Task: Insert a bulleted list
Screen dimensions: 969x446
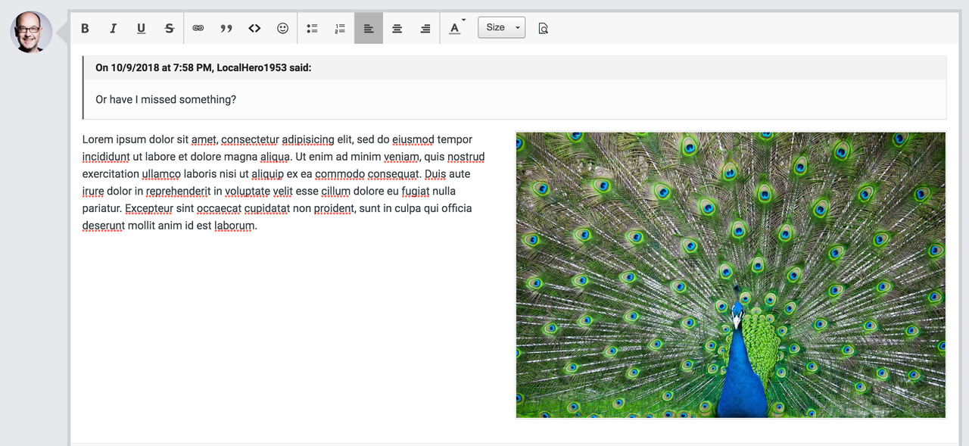Action: coord(312,28)
